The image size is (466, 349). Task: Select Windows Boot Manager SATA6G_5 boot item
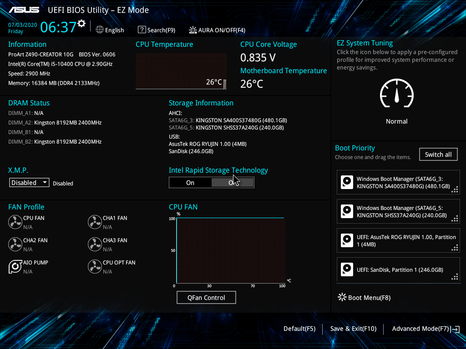tap(398, 211)
